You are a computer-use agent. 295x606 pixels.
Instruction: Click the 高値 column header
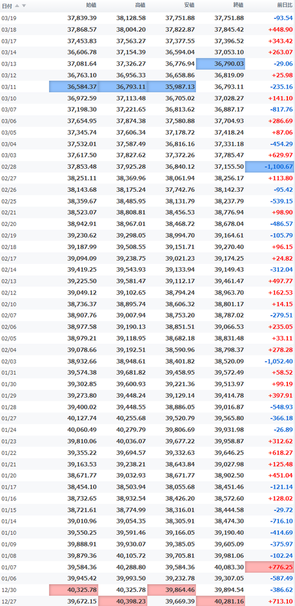click(140, 5)
